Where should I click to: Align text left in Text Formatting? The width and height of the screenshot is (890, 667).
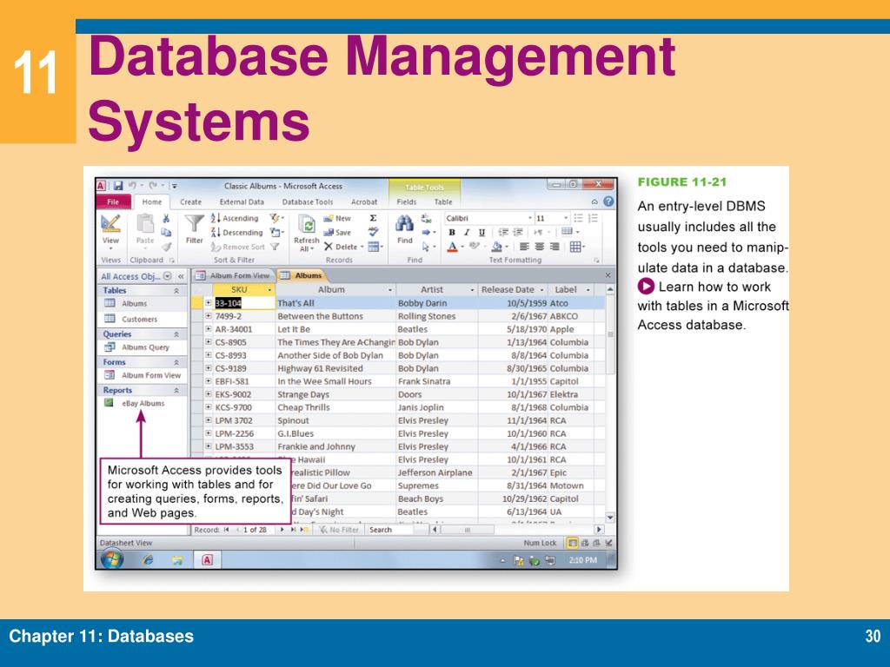(x=524, y=247)
